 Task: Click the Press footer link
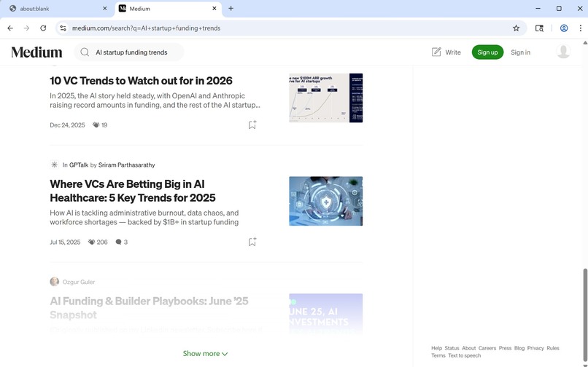point(505,348)
